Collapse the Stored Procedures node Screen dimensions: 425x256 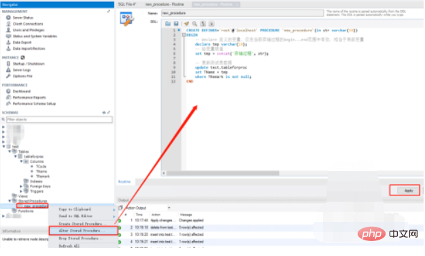coord(10,201)
